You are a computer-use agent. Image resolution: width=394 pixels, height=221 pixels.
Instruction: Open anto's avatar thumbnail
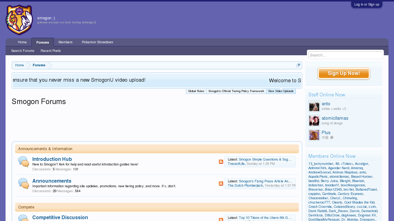point(314,106)
